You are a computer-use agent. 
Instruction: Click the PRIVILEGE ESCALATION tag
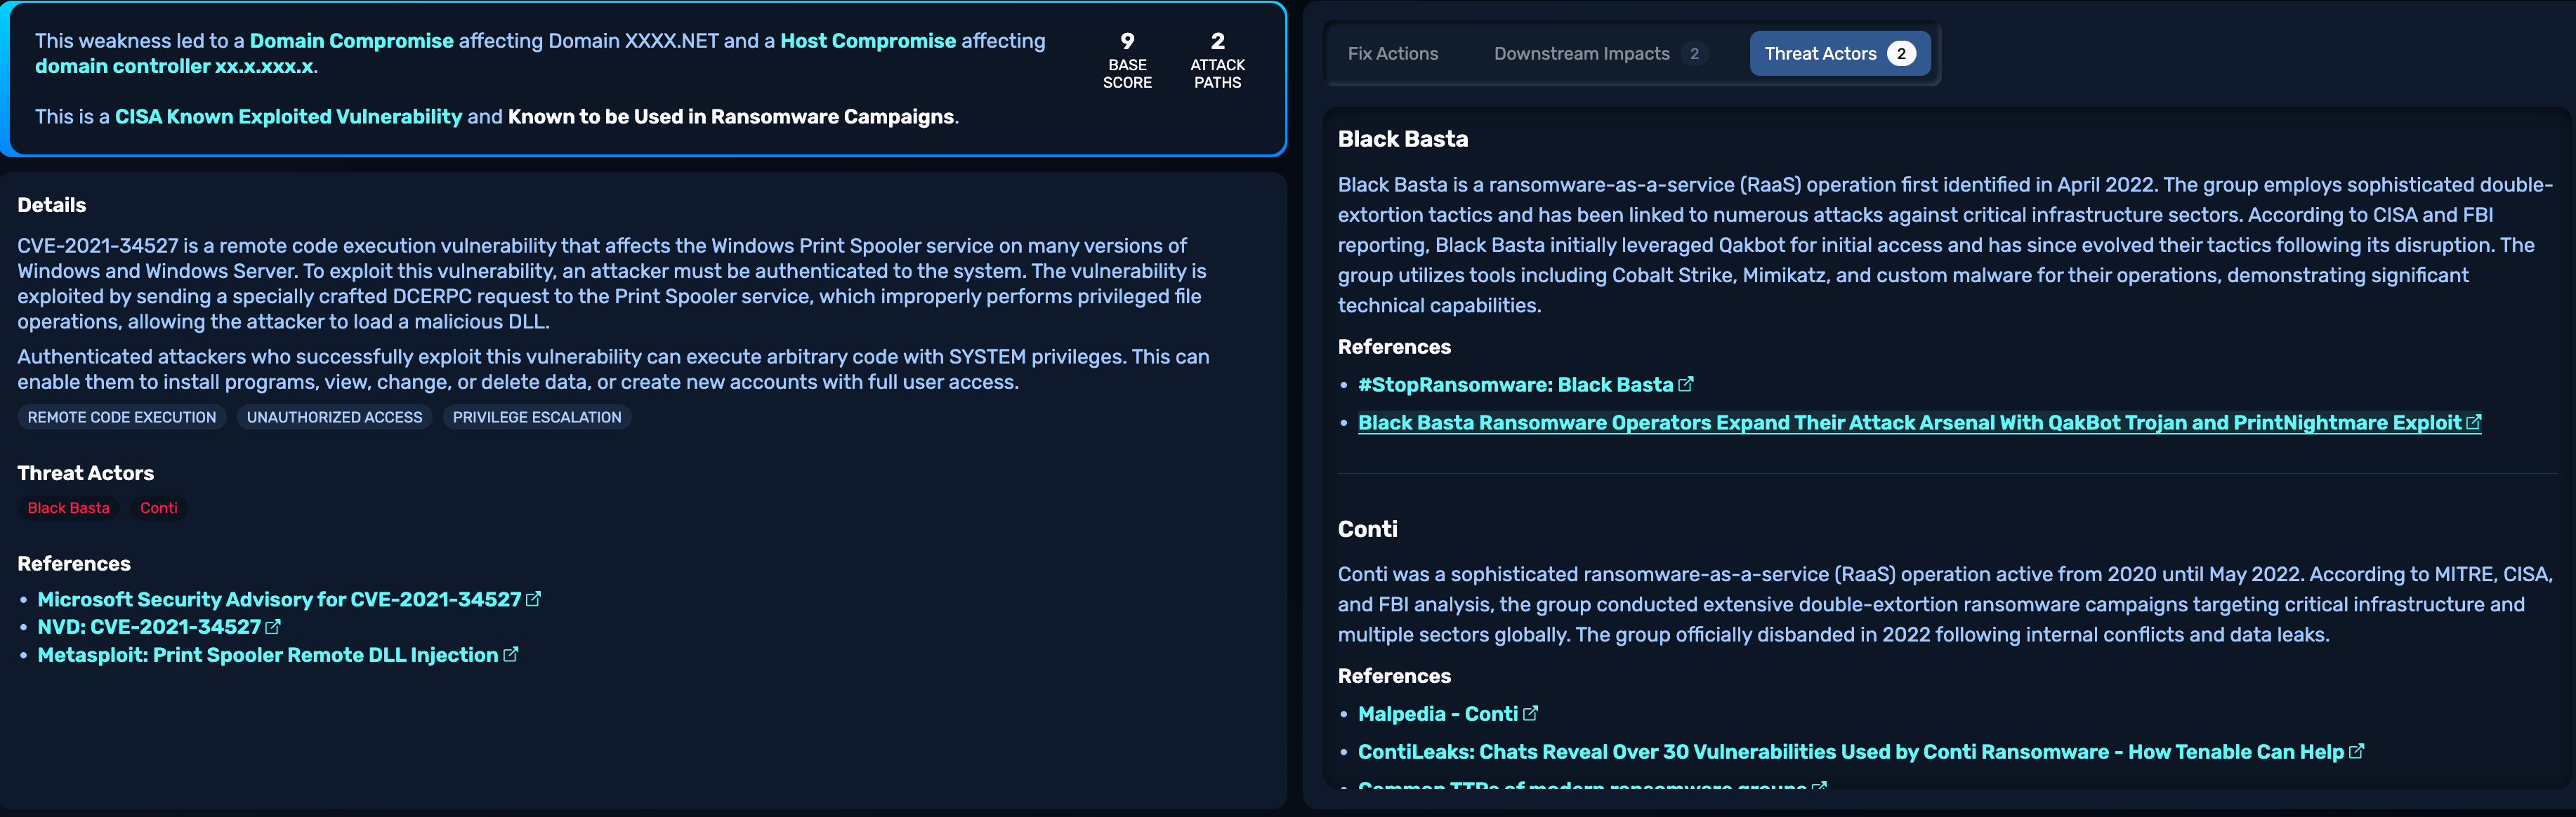click(x=536, y=417)
